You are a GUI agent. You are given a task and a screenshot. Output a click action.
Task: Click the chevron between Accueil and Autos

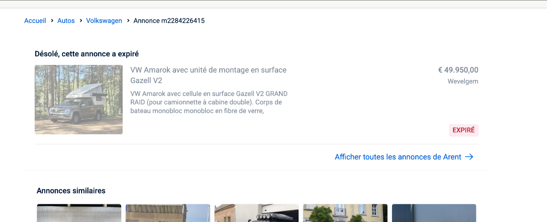[52, 20]
